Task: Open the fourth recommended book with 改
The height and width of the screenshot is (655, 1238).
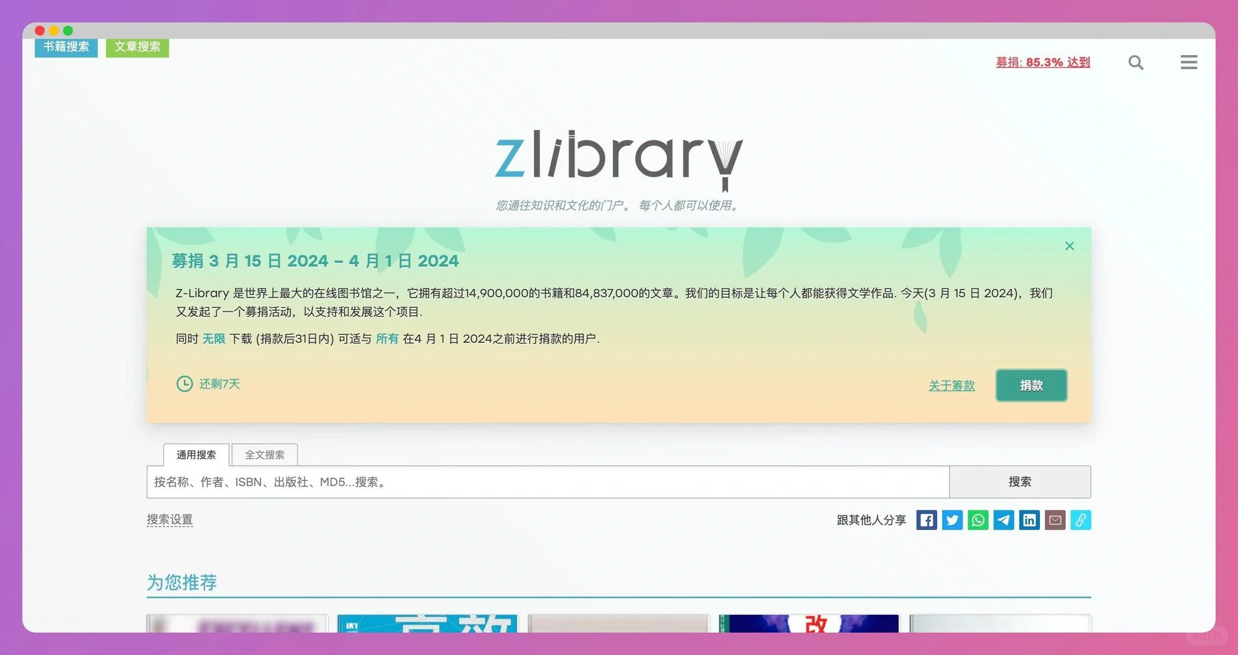Action: pos(809,623)
